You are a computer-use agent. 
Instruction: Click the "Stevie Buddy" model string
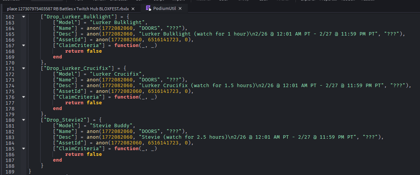(x=111, y=126)
